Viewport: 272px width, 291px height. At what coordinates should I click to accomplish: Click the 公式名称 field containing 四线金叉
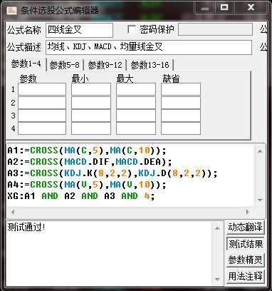(x=79, y=30)
